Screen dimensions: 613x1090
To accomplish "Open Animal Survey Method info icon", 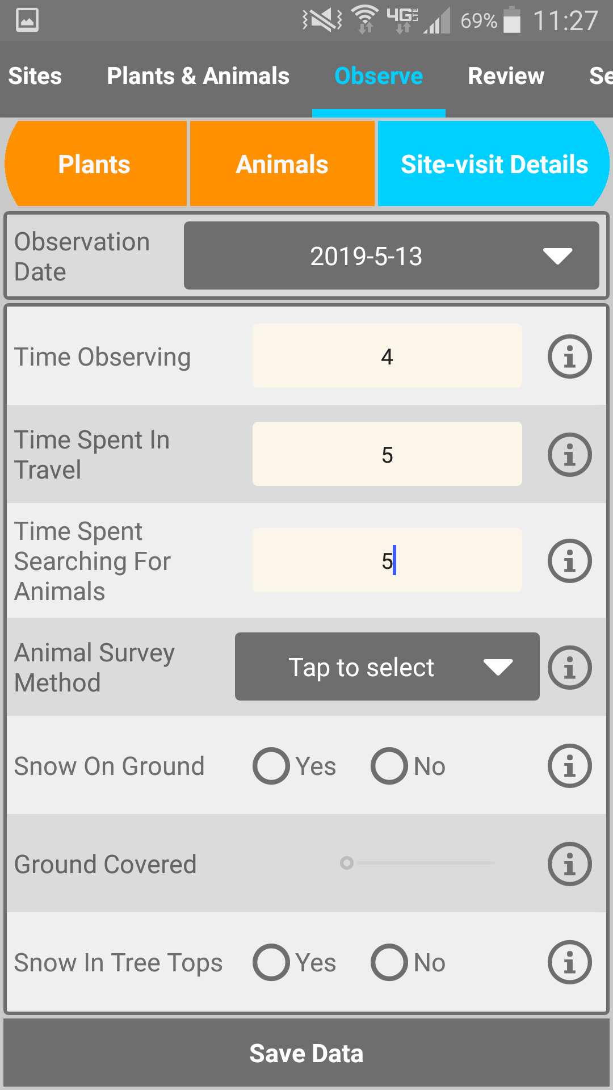I will pos(569,667).
